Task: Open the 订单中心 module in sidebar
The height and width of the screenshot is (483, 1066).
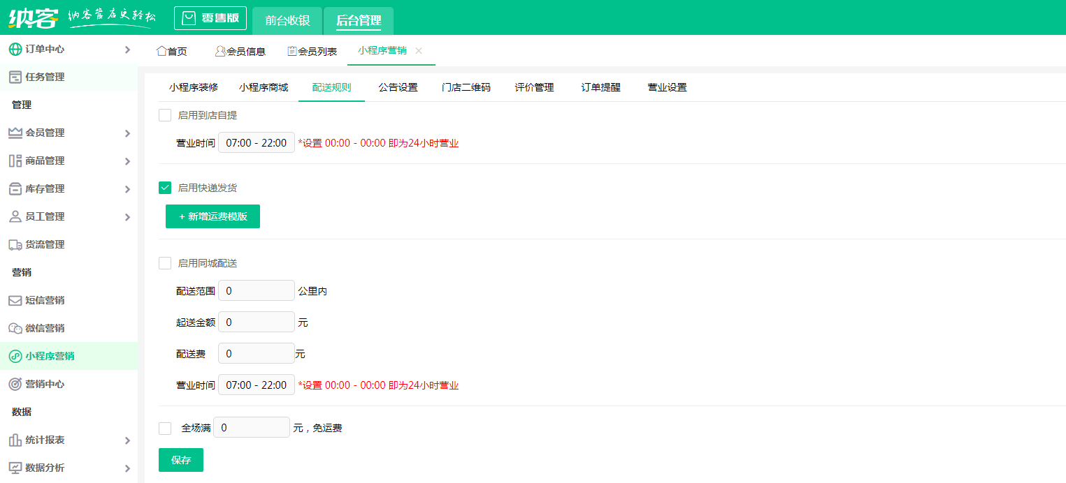Action: (x=36, y=49)
